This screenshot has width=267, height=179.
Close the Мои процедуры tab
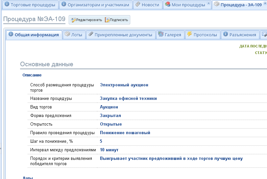pyautogui.click(x=208, y=3)
